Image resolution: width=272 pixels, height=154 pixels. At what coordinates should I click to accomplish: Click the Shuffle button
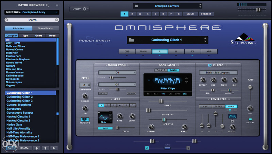coord(24,148)
